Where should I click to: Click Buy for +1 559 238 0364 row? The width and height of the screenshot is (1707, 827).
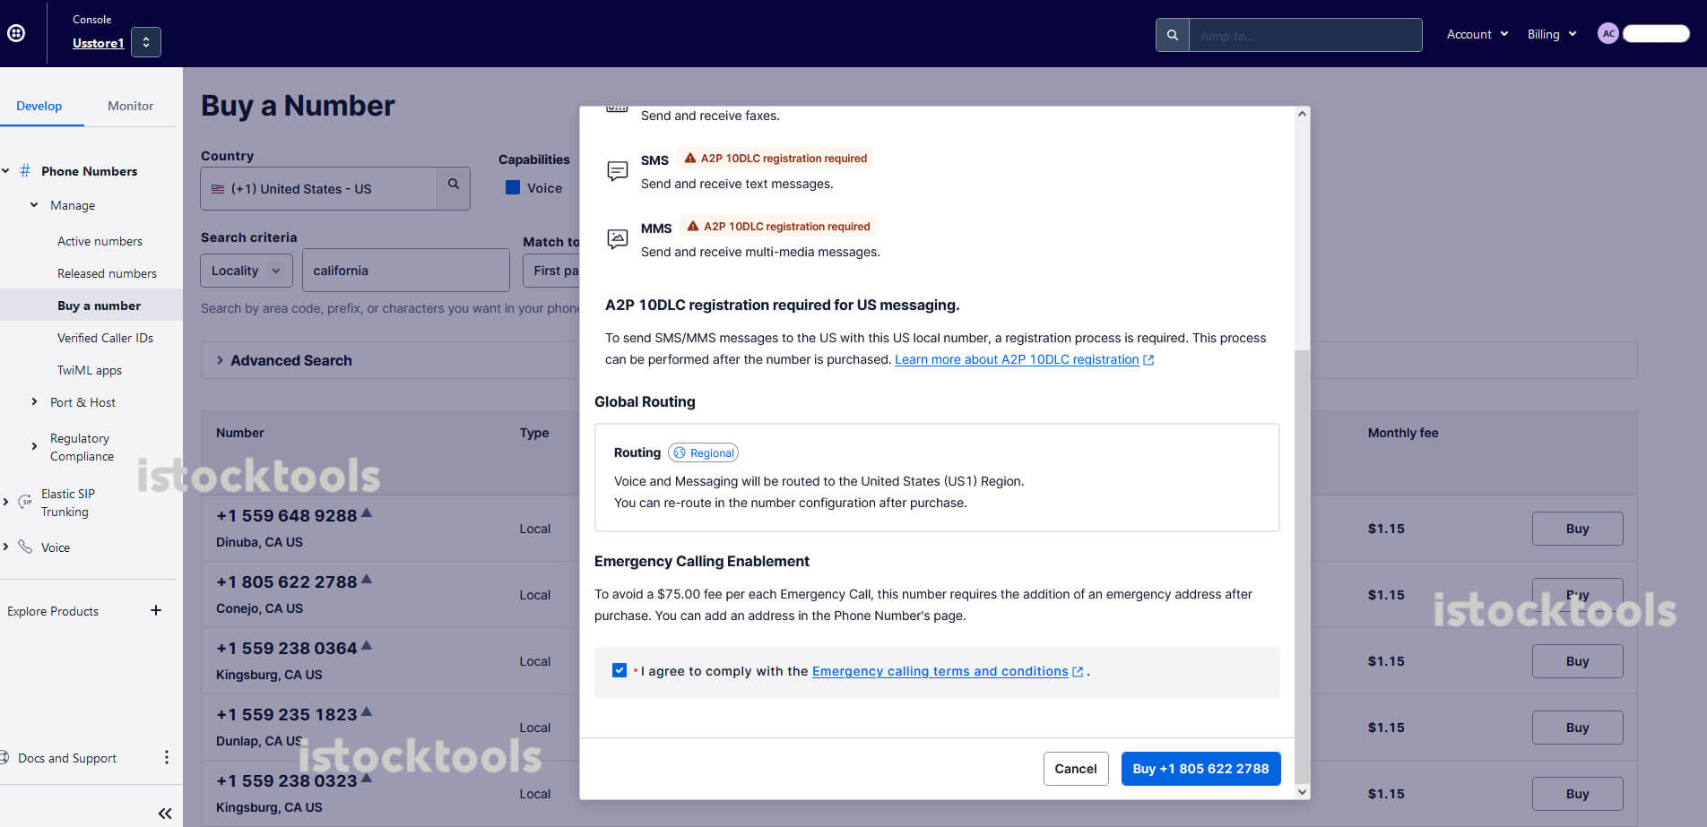coord(1577,661)
